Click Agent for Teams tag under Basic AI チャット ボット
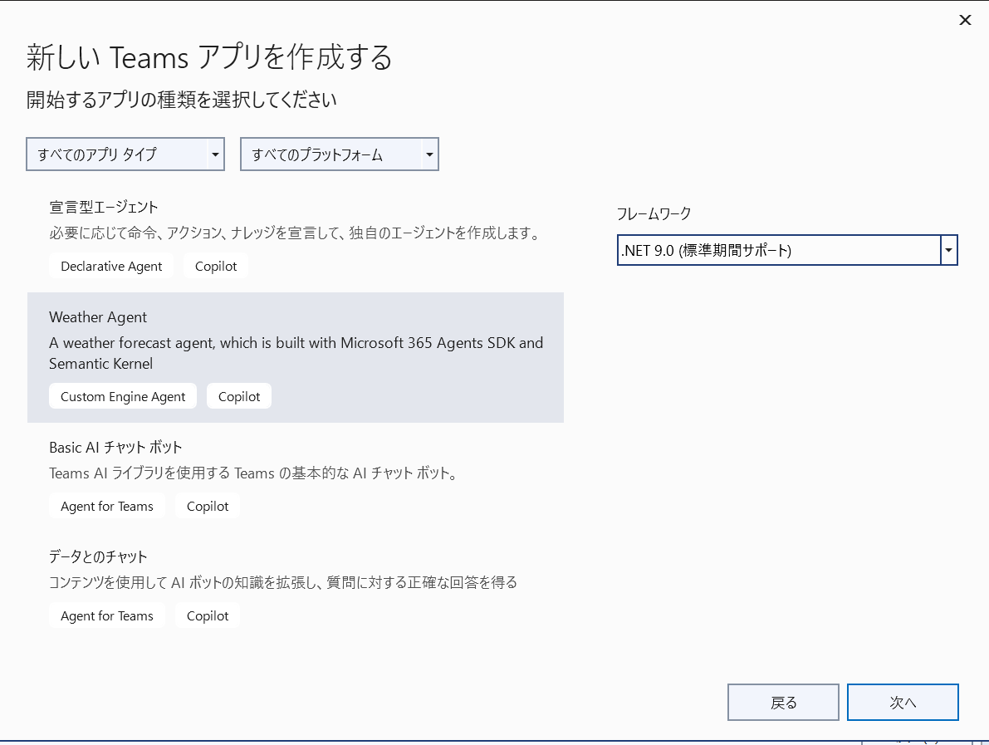 (x=106, y=506)
